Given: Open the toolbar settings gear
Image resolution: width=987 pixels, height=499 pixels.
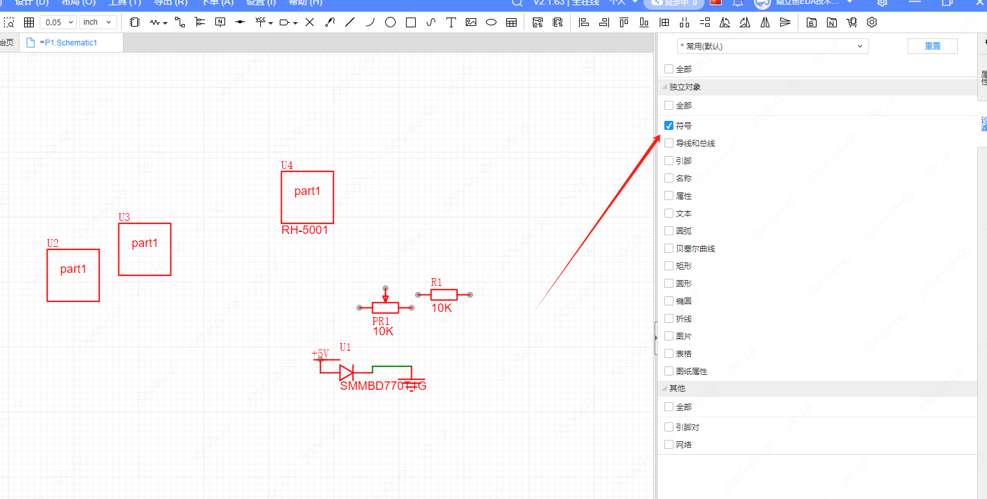Looking at the screenshot, I should pos(872,22).
